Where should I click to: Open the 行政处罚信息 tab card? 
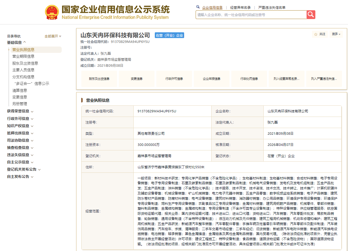(x=249, y=79)
